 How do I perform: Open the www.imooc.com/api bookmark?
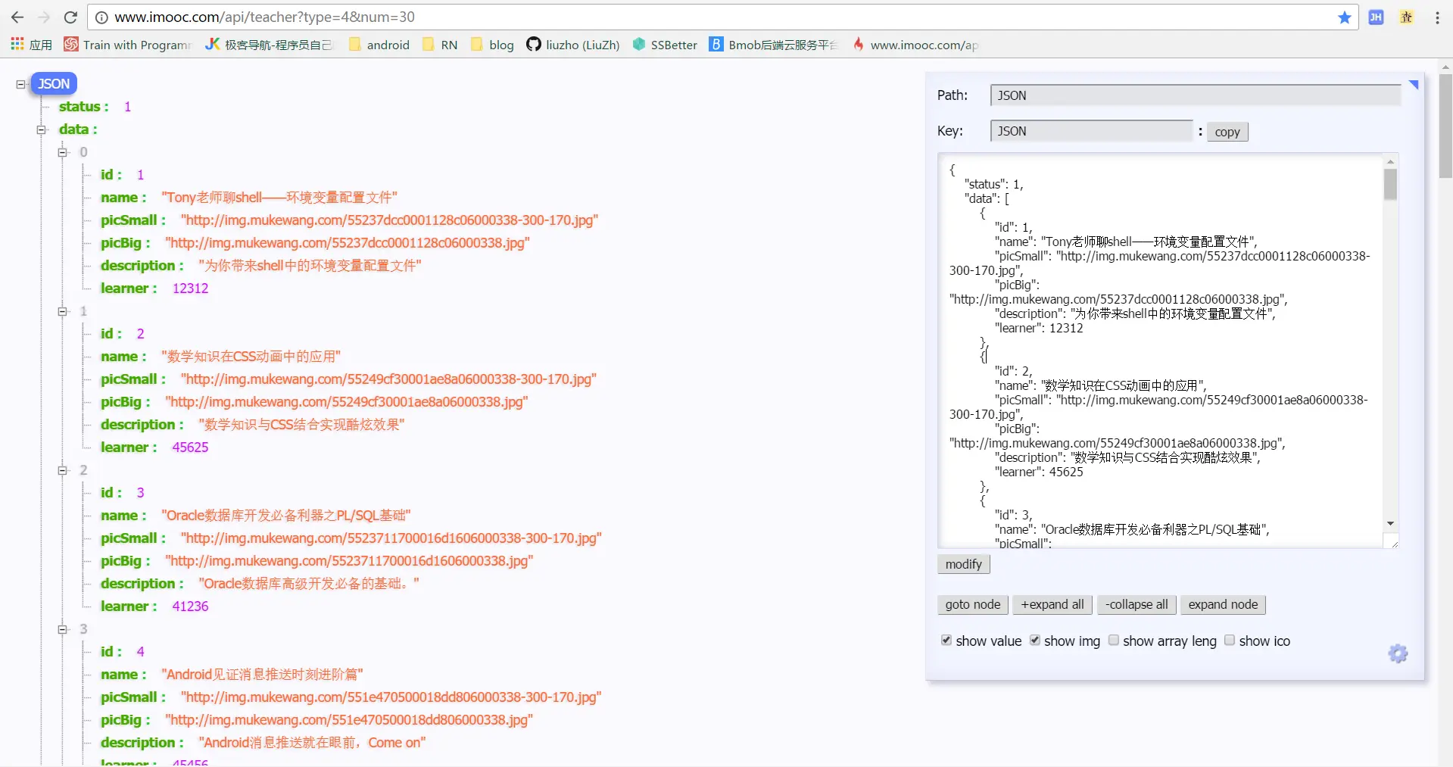915,45
